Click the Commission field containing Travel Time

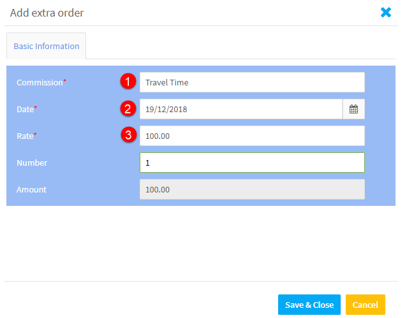(252, 82)
